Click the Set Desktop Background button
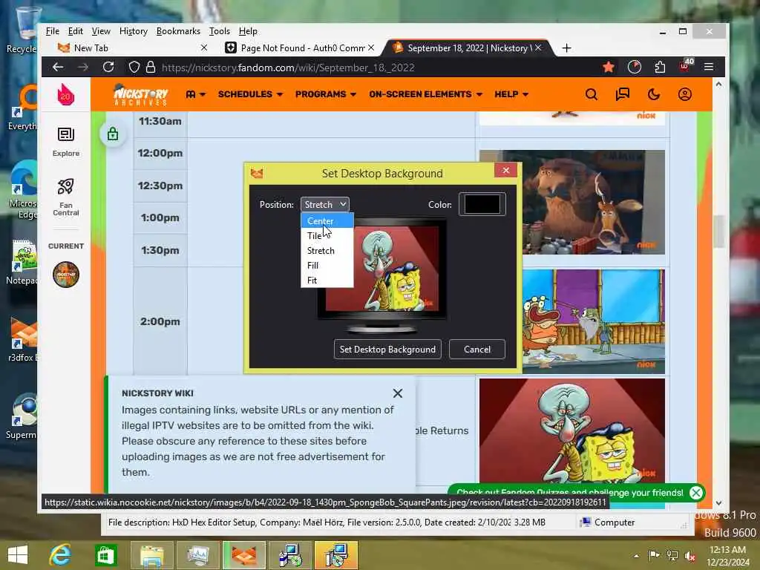Image resolution: width=760 pixels, height=570 pixels. click(387, 350)
